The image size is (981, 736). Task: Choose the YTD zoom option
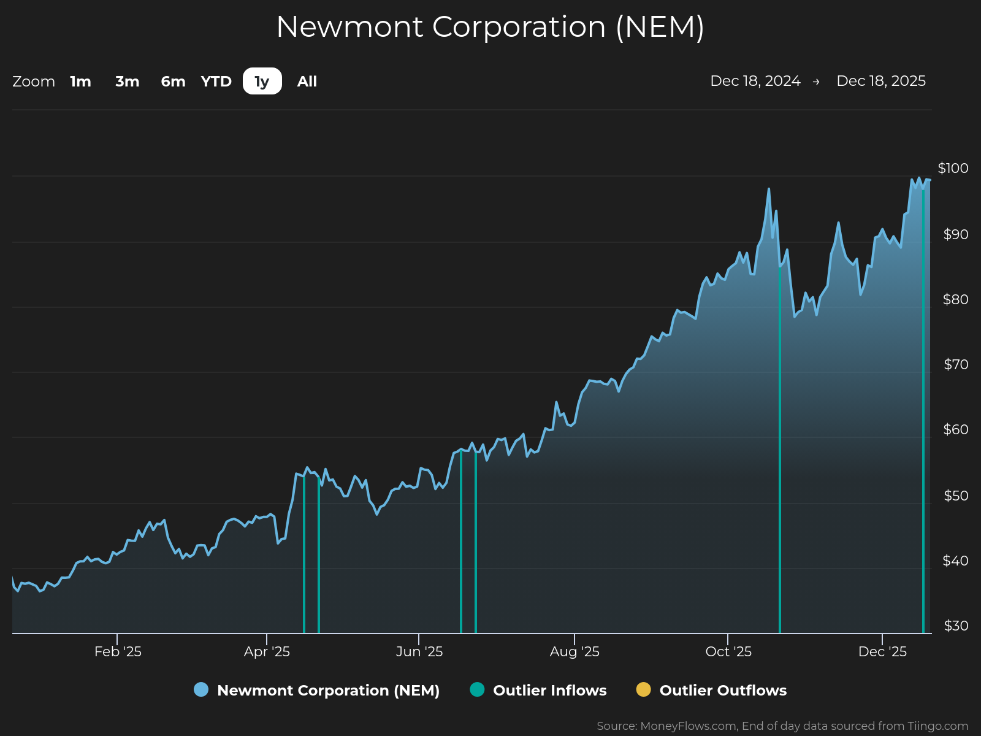[x=216, y=82]
